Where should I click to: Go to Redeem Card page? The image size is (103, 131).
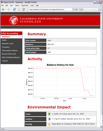pyautogui.click(x=7, y=43)
